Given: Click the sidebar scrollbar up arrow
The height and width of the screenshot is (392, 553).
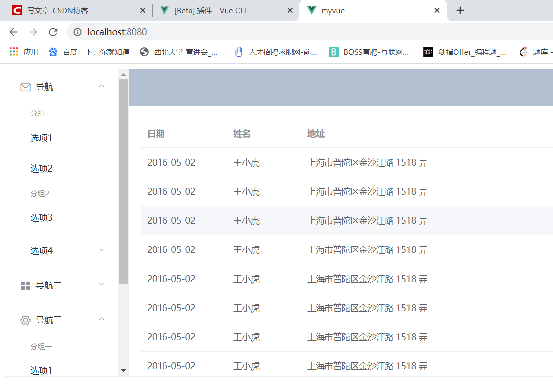Looking at the screenshot, I should (x=123, y=75).
